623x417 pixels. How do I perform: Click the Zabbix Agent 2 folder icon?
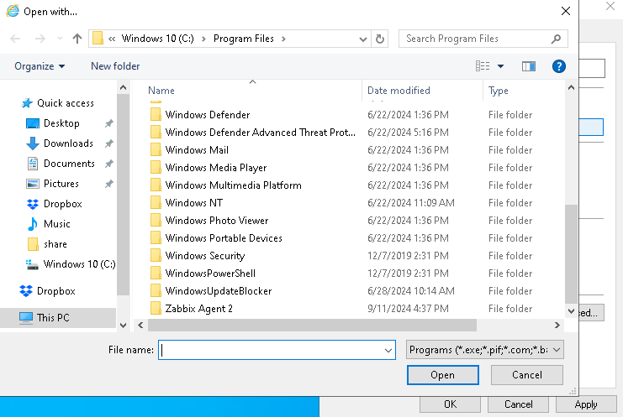[x=156, y=309]
